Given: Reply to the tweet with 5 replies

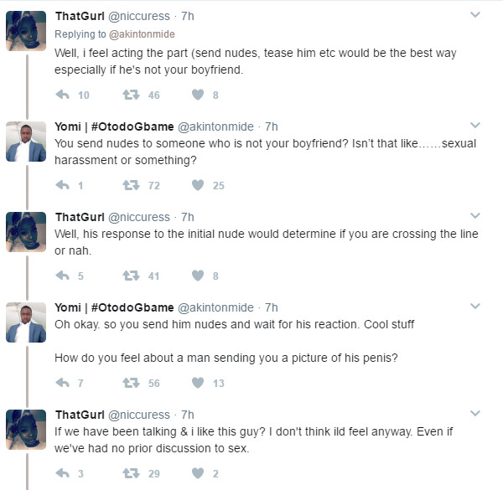Looking at the screenshot, I should click(63, 276).
